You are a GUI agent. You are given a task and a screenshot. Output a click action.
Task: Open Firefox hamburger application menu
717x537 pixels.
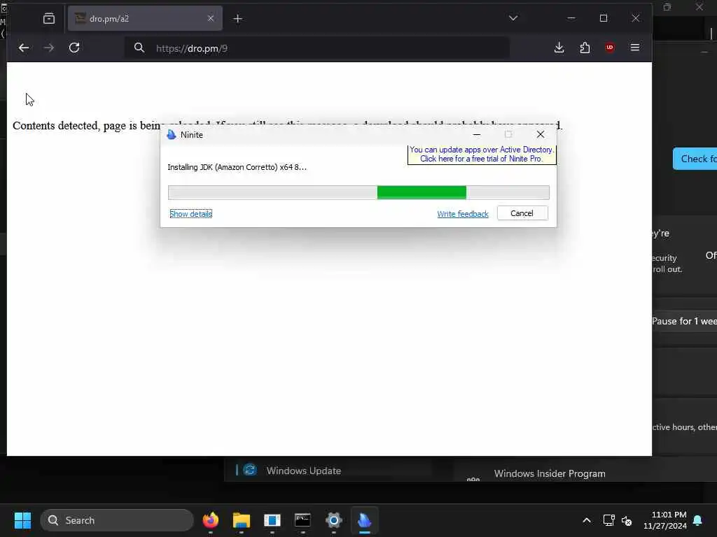(634, 48)
